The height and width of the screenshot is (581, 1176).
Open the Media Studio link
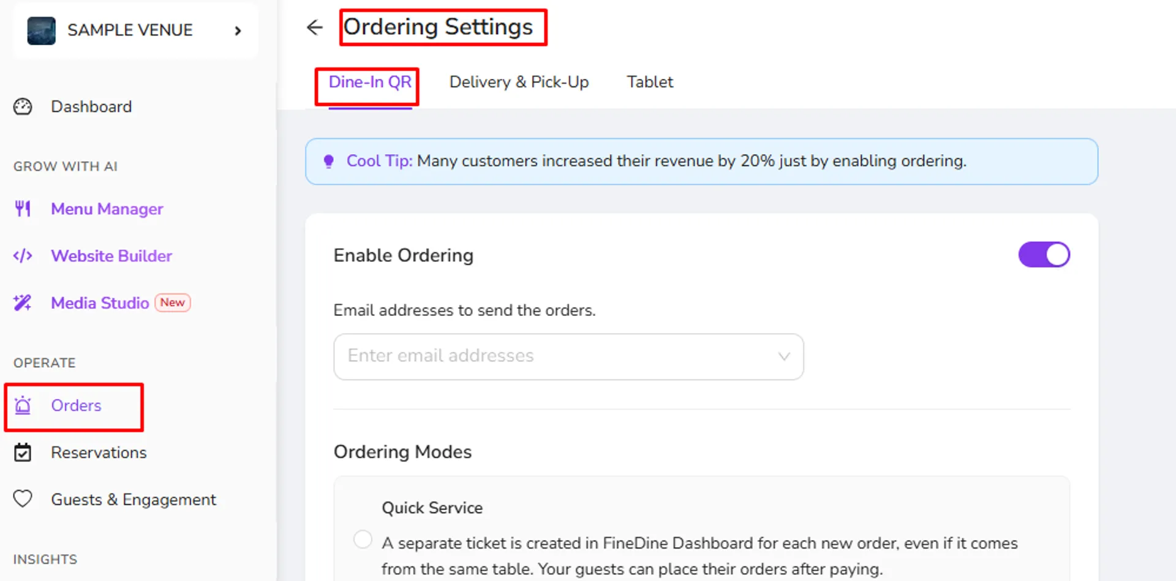click(x=100, y=303)
